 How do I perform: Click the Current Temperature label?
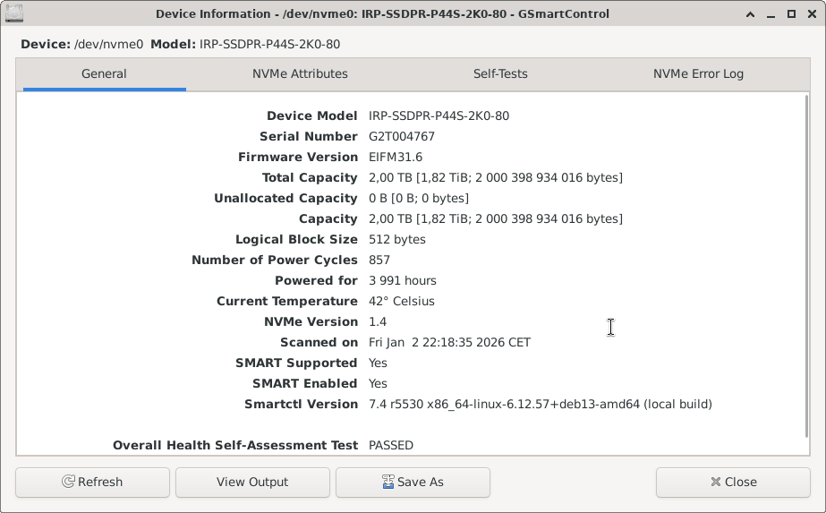287,301
